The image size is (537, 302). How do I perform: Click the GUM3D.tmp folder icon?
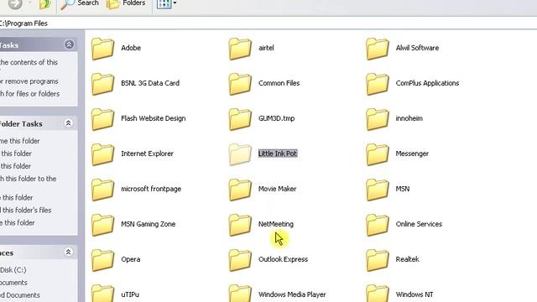click(240, 119)
